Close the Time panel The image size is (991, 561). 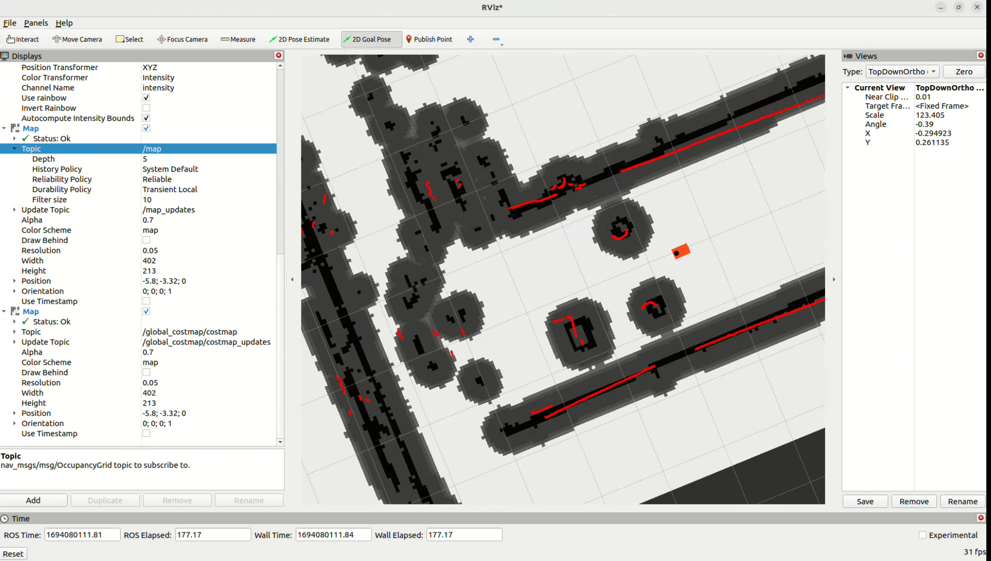point(981,517)
